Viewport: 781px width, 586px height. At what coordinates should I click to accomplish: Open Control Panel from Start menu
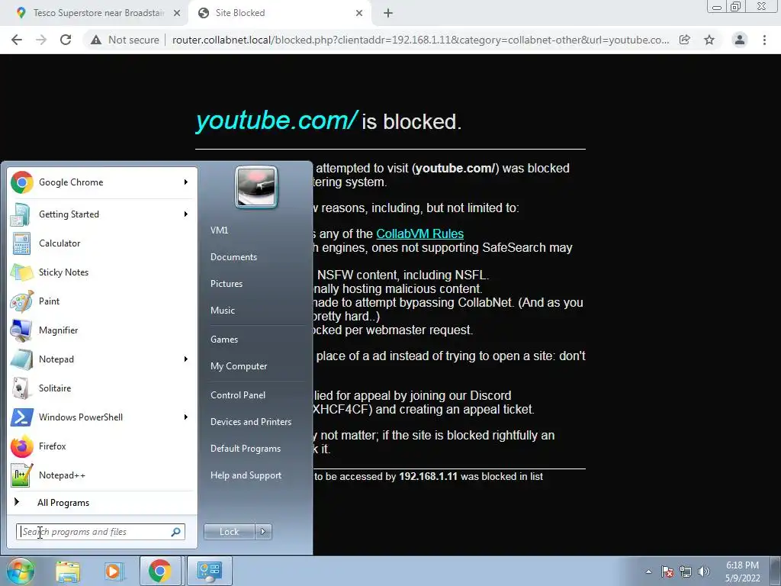(238, 395)
